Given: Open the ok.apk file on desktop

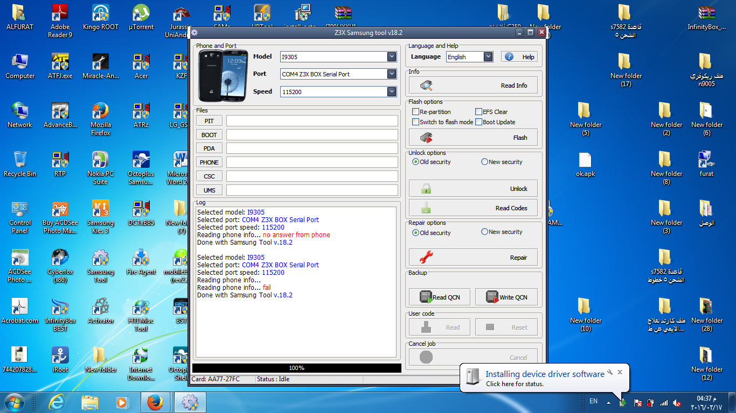Looking at the screenshot, I should pyautogui.click(x=585, y=164).
